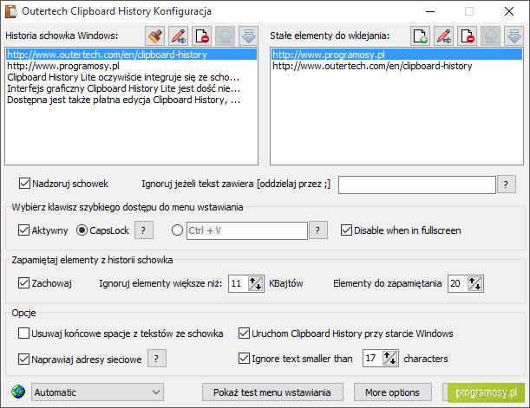Open help for Naprawiaj adresy sieciowe
This screenshot has width=530, height=408.
(156, 358)
